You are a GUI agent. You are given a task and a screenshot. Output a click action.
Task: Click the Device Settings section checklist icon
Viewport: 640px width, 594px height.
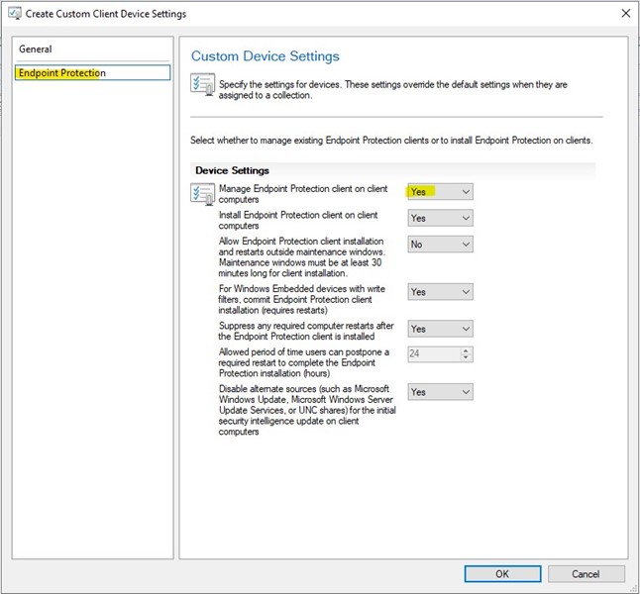[202, 194]
